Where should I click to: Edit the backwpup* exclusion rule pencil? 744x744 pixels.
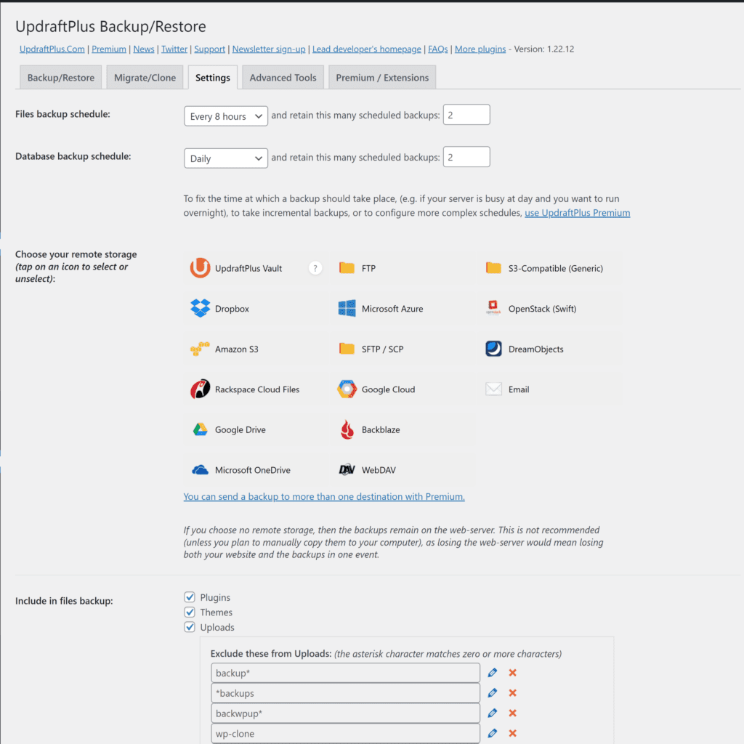[492, 713]
